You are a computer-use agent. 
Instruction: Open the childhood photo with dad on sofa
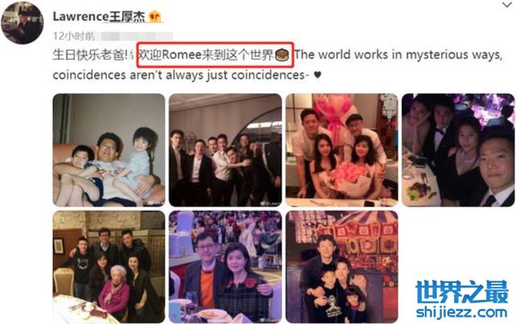click(109, 150)
